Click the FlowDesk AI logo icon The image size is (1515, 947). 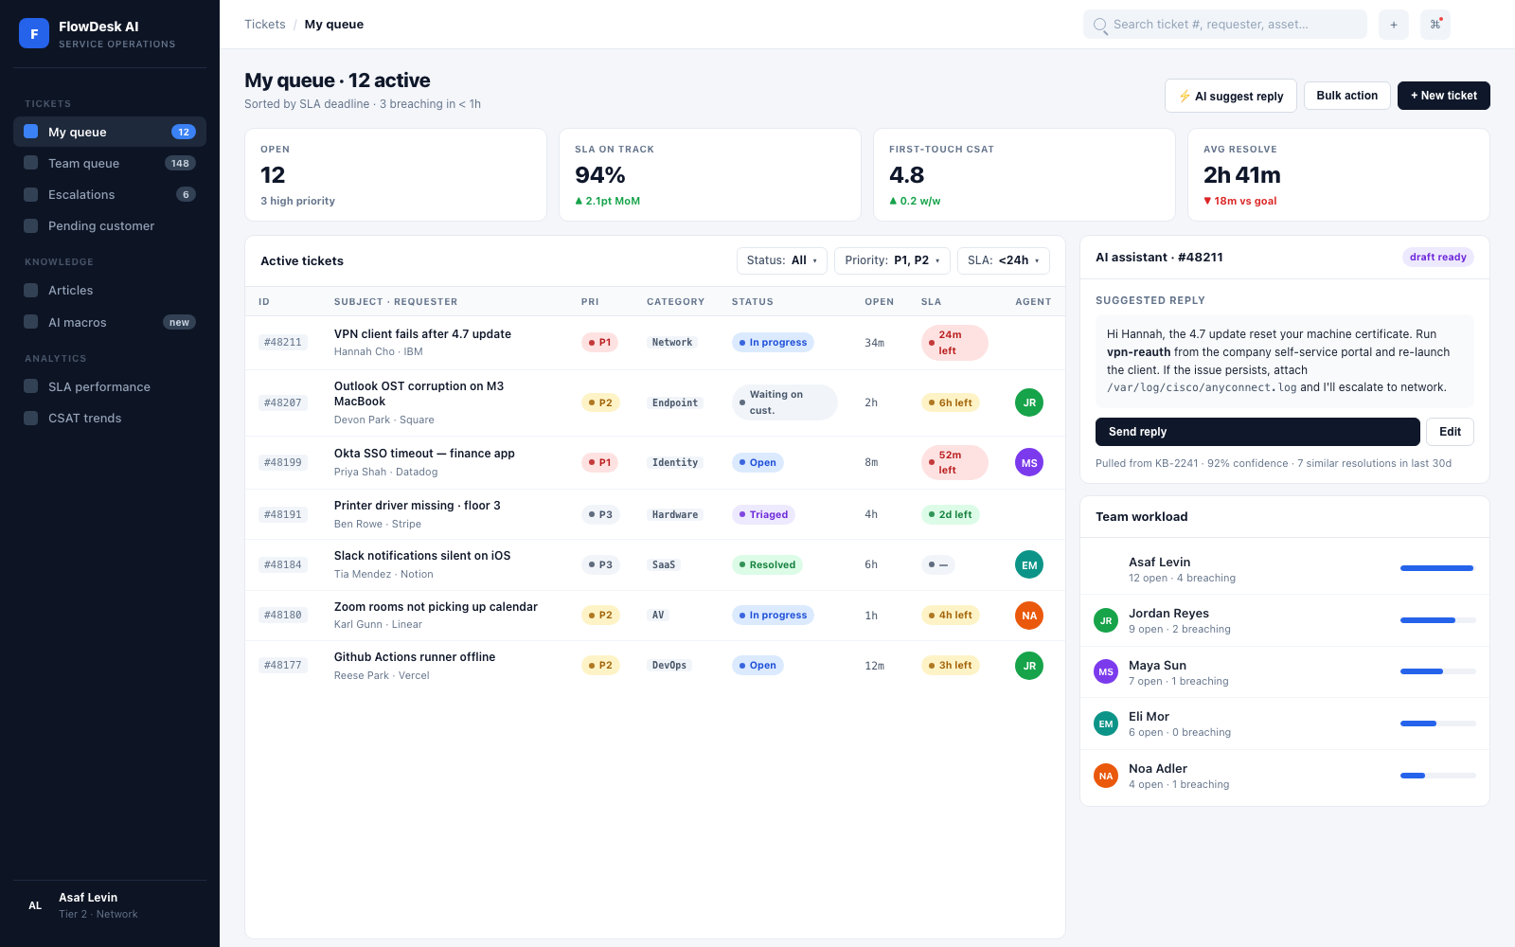coord(34,33)
